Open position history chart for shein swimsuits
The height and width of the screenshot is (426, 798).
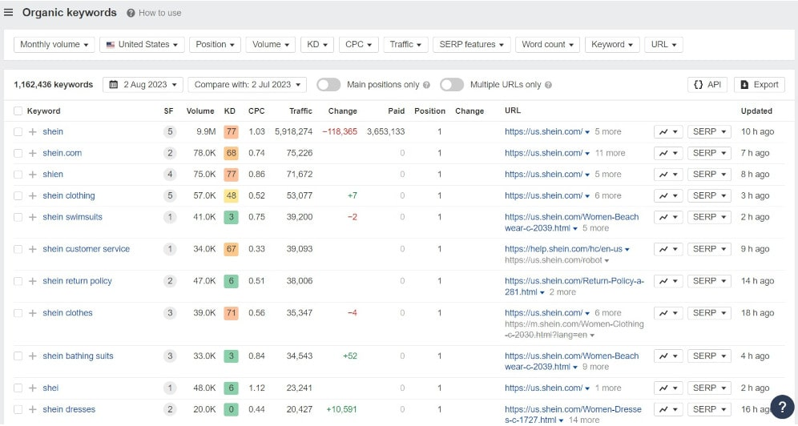(x=668, y=217)
